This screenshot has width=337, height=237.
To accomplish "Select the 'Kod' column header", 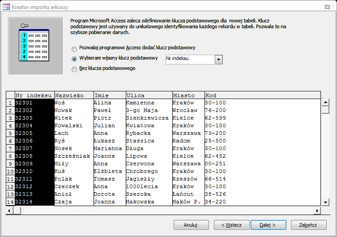I will coord(263,95).
